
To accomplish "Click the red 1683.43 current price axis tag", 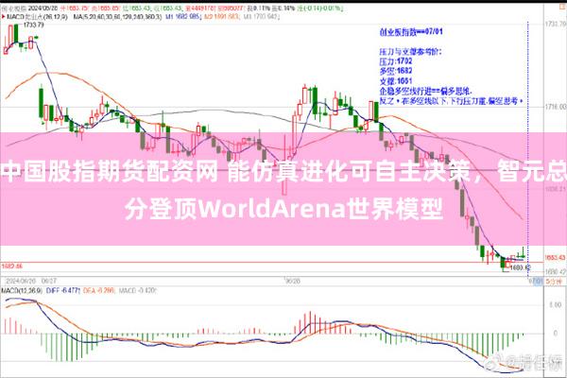I will coord(555,257).
